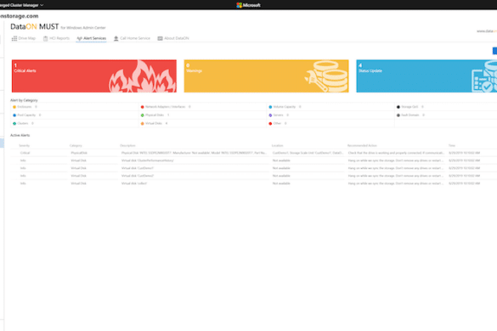Sort alerts by the Description column

click(127, 146)
